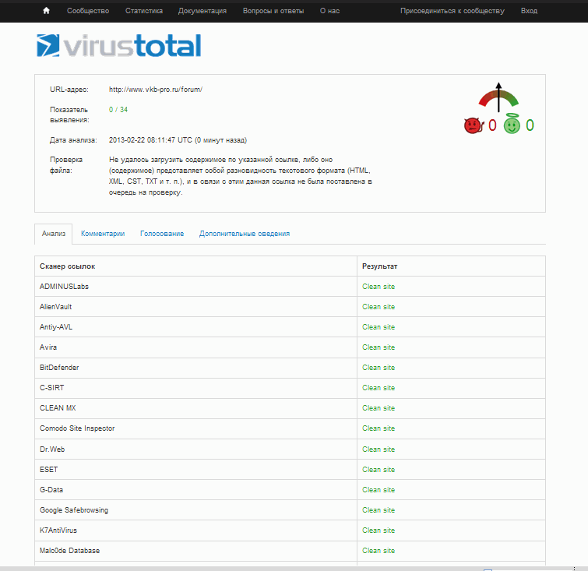Click Присоединиться к сообществу link

(x=452, y=11)
